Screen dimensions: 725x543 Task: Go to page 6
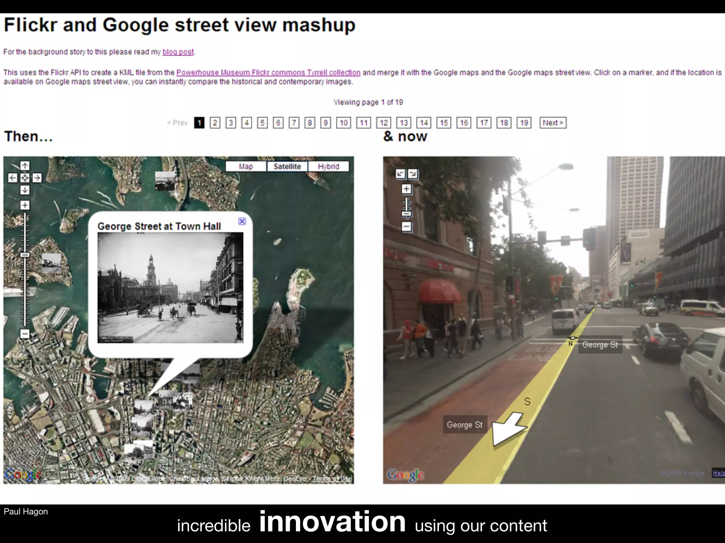278,123
